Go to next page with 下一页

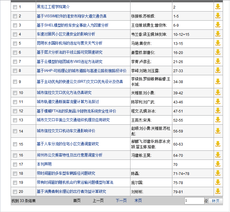pyautogui.click(x=121, y=200)
